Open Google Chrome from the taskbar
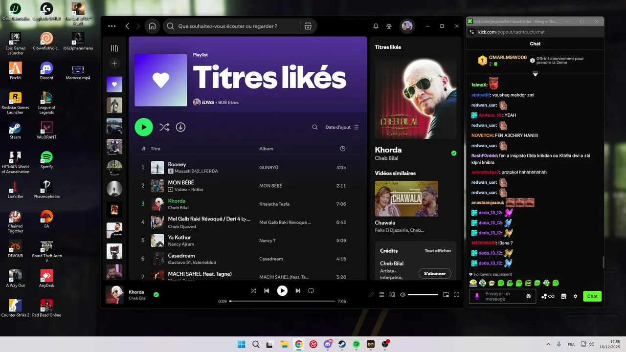Image resolution: width=626 pixels, height=352 pixels. (299, 344)
